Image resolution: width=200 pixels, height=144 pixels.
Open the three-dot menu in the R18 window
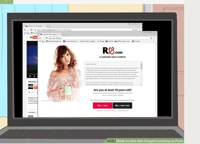(x=155, y=38)
